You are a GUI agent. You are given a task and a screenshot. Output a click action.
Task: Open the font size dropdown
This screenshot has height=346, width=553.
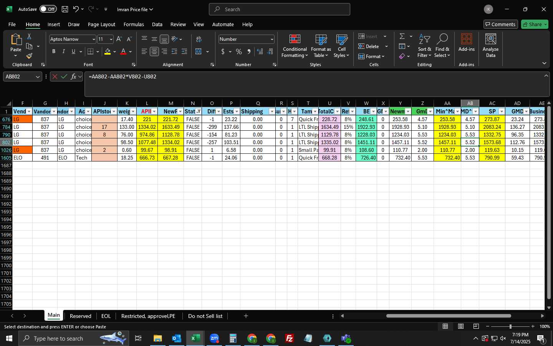click(x=111, y=39)
